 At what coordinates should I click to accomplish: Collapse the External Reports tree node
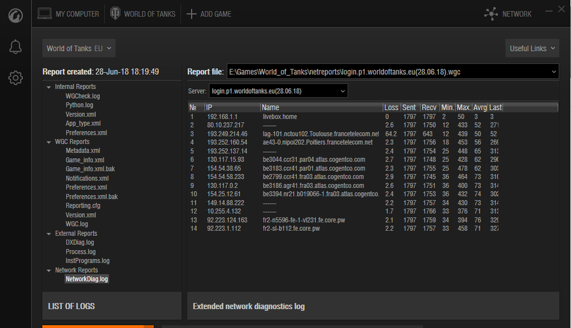pos(48,233)
